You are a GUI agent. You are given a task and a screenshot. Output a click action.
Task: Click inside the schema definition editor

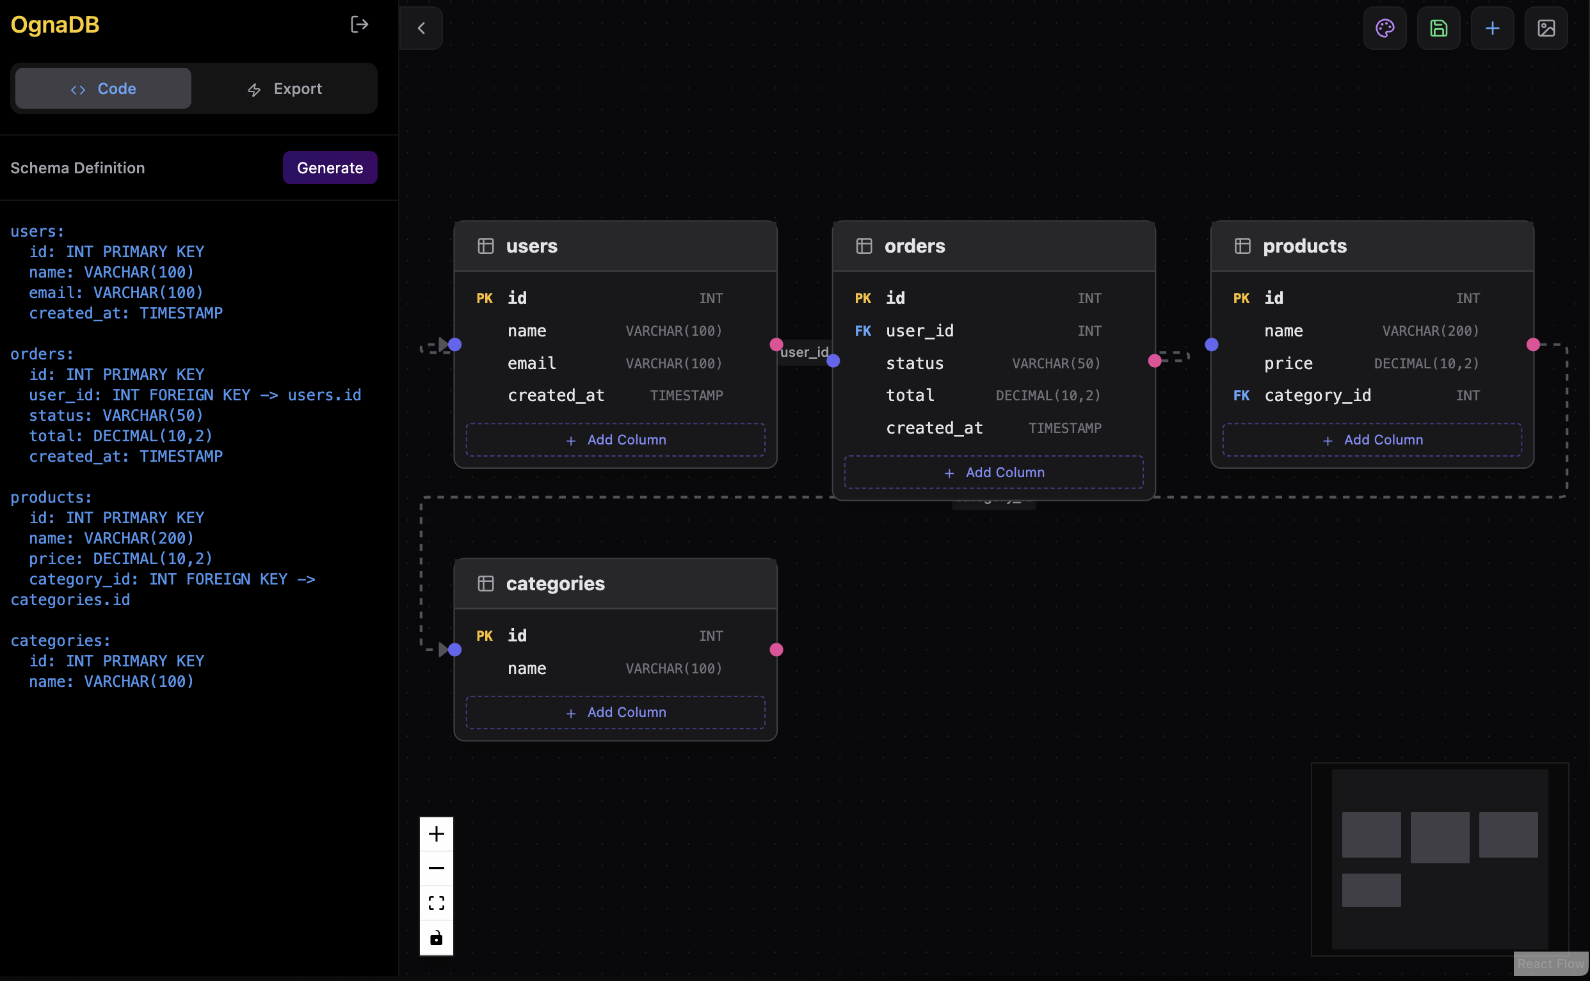(x=195, y=454)
